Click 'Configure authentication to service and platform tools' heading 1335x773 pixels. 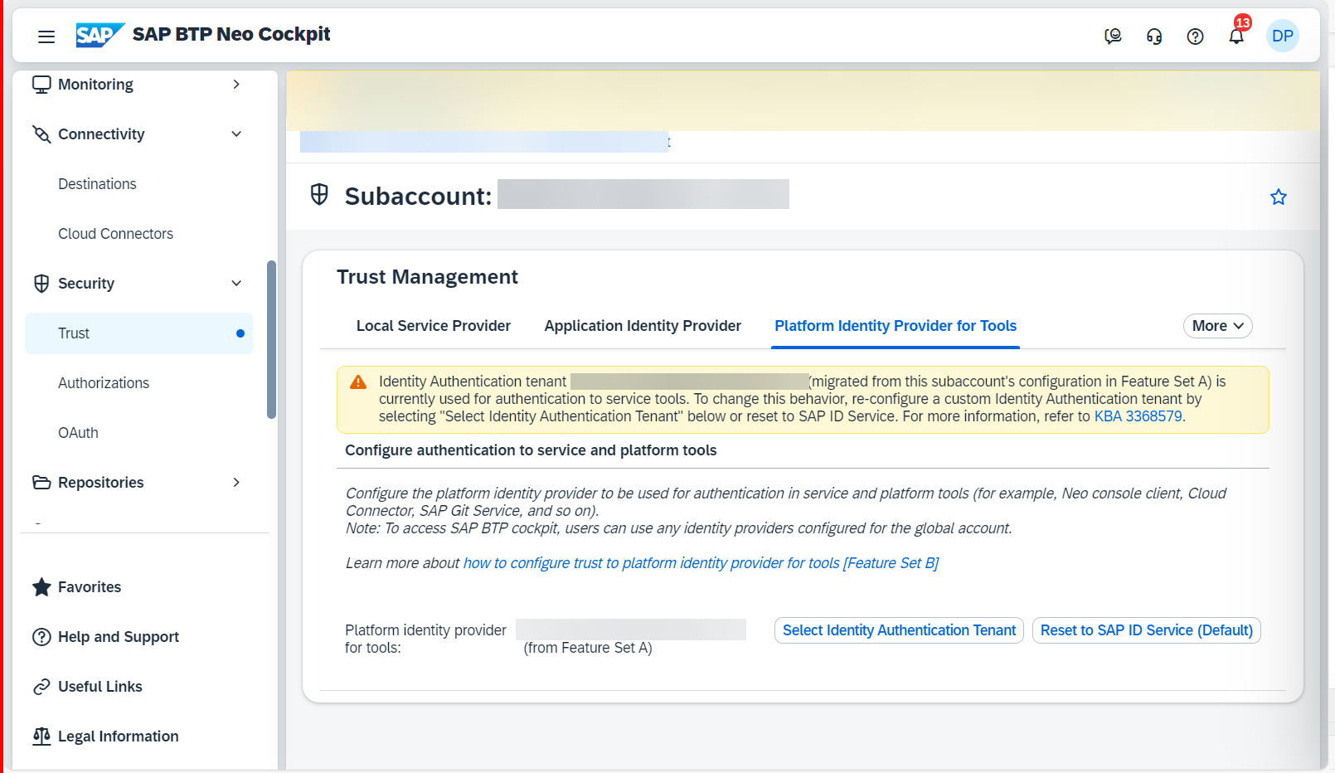tap(531, 450)
